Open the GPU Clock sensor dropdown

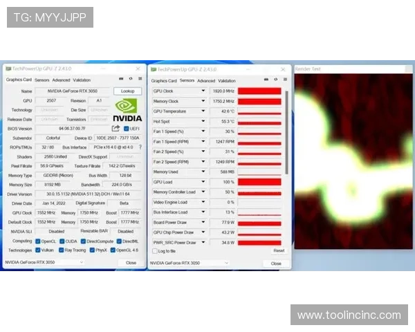coord(203,91)
